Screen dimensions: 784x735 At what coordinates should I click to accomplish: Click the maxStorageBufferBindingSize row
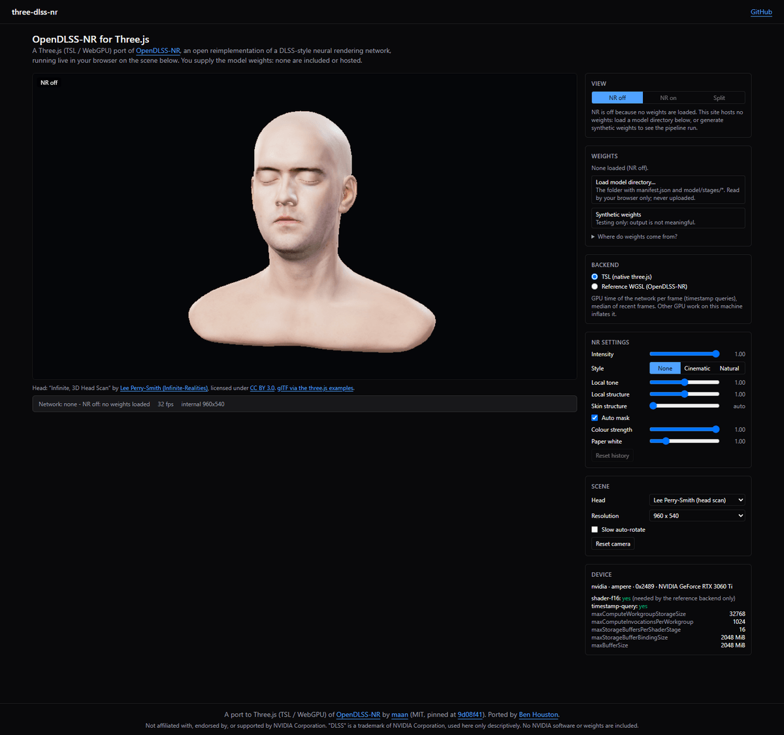click(x=668, y=638)
